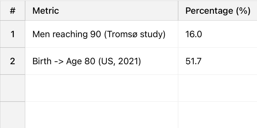Click the empty row header below row 2
Screen dimensions: 257x128
[13, 88]
